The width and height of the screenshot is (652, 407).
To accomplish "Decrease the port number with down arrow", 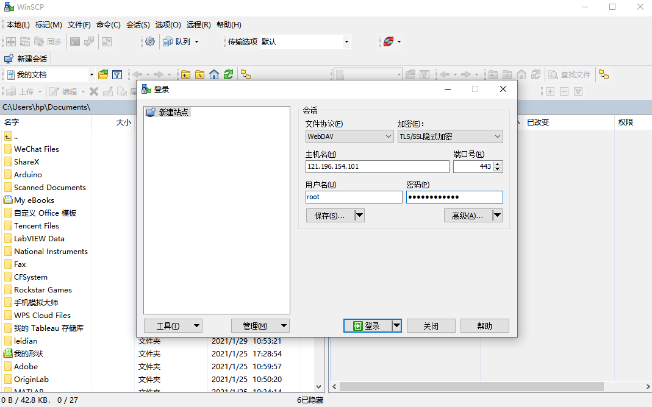I will [x=498, y=169].
